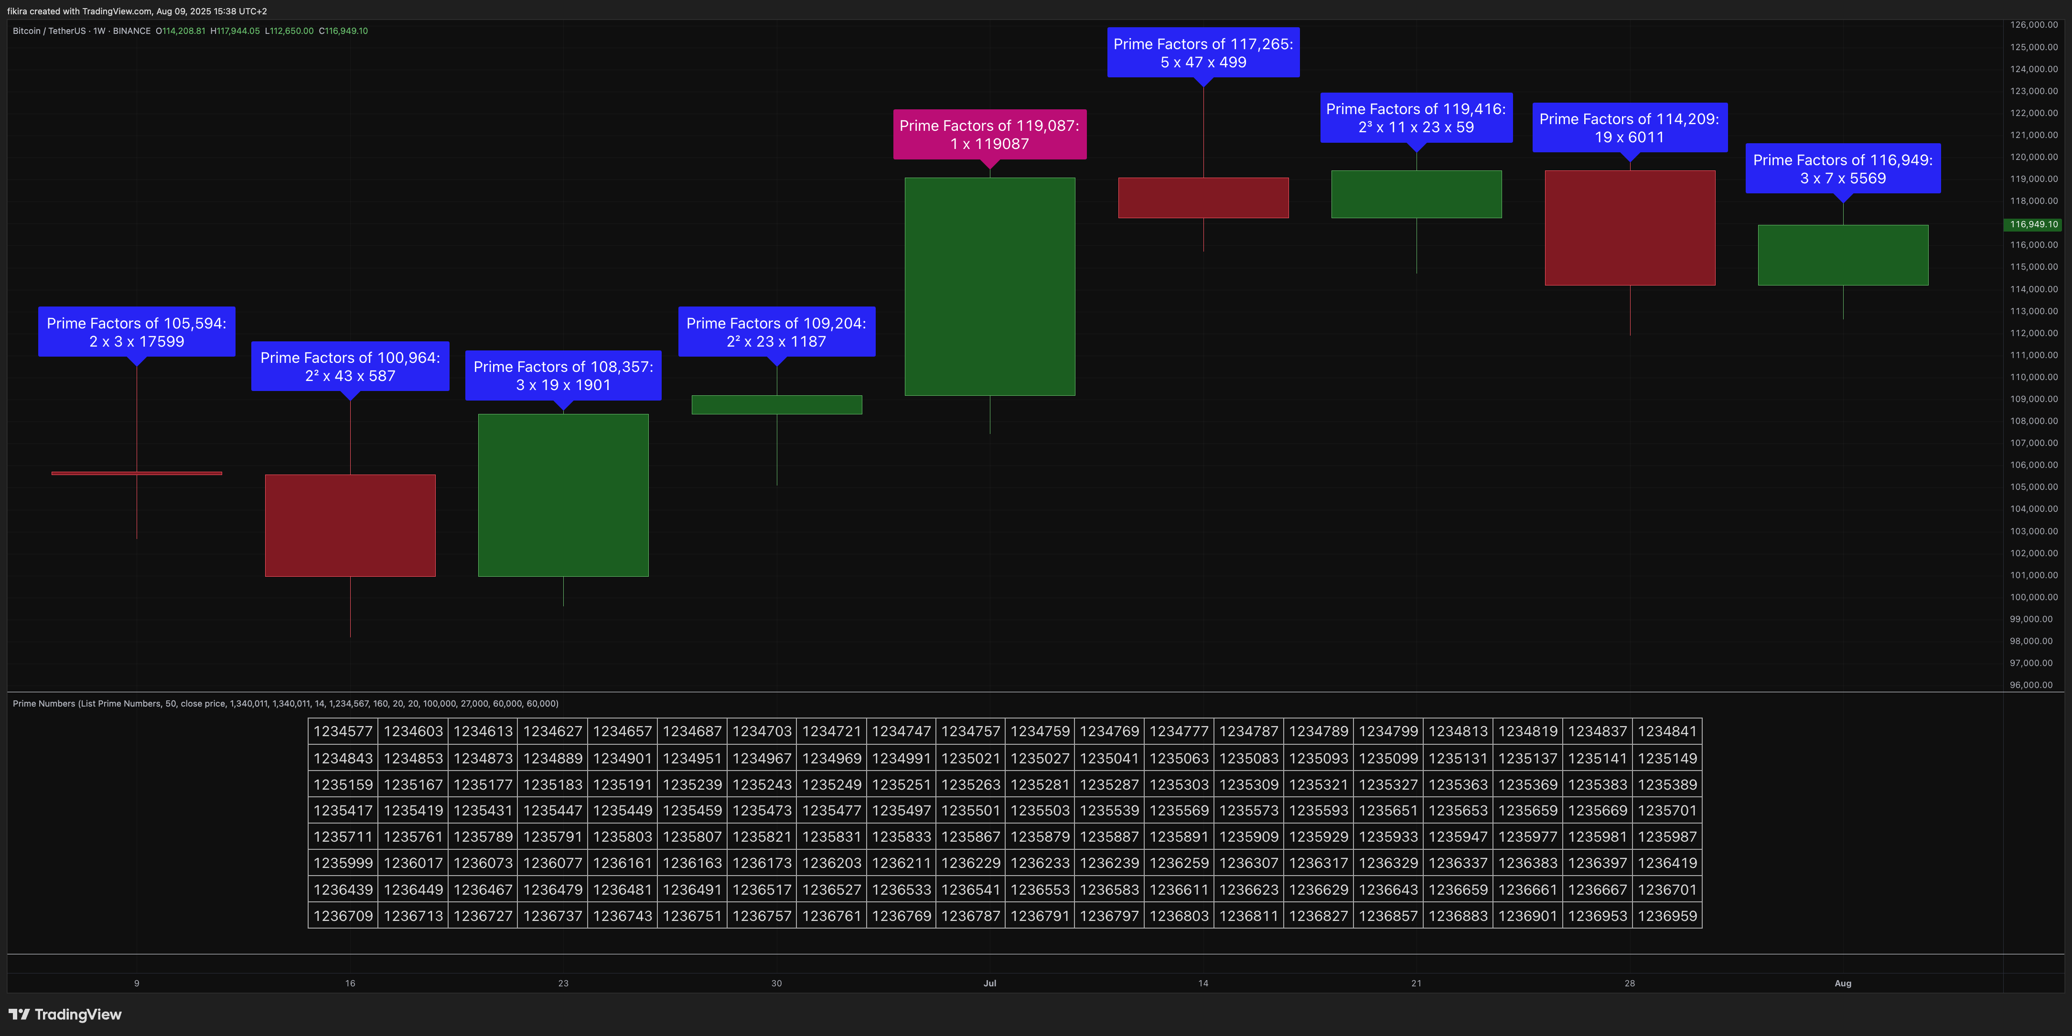Click table cell 1236419

point(1667,863)
